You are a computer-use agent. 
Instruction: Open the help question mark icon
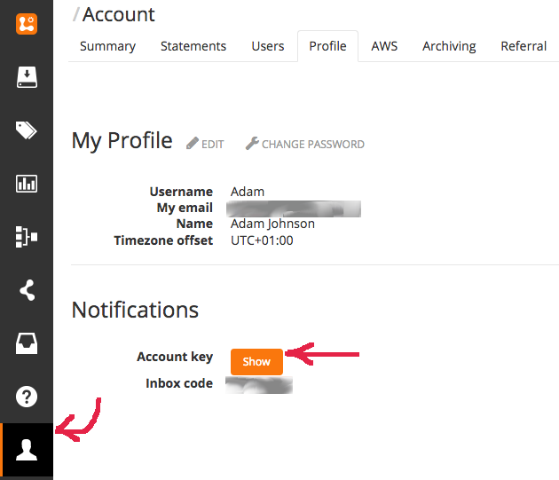click(27, 397)
